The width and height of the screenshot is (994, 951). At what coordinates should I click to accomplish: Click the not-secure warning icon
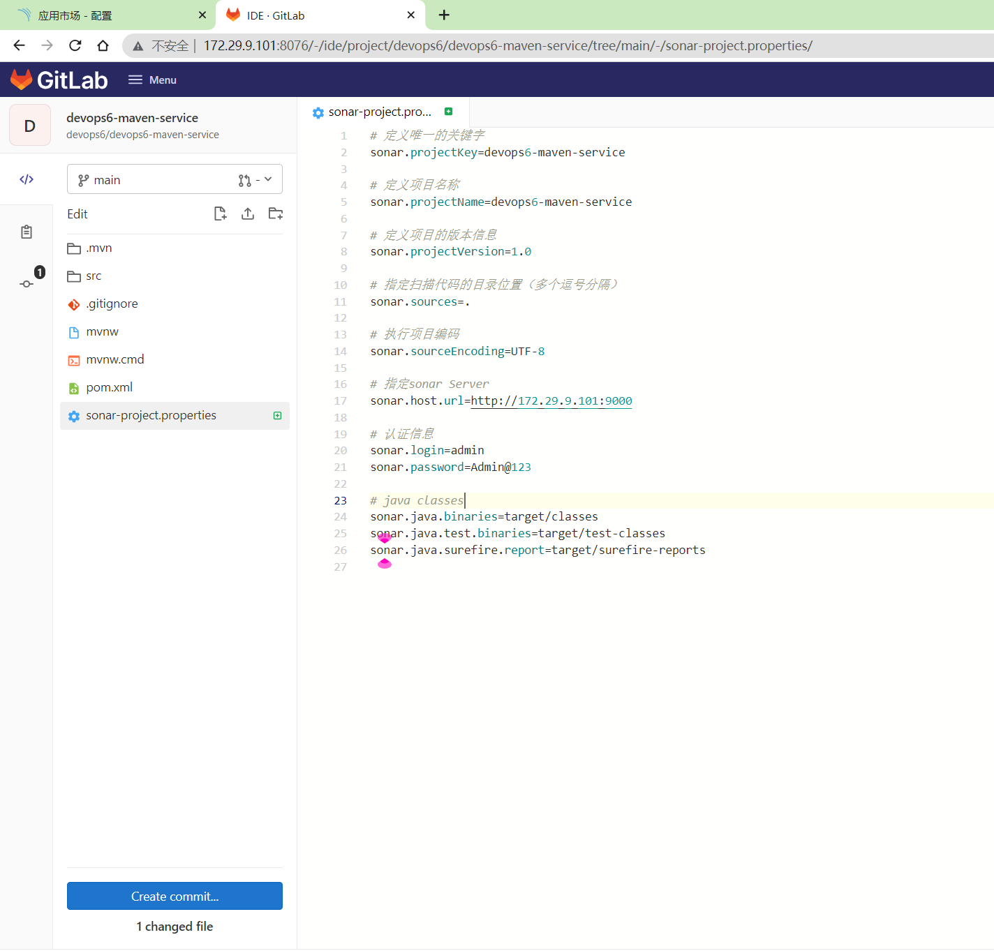click(x=138, y=46)
